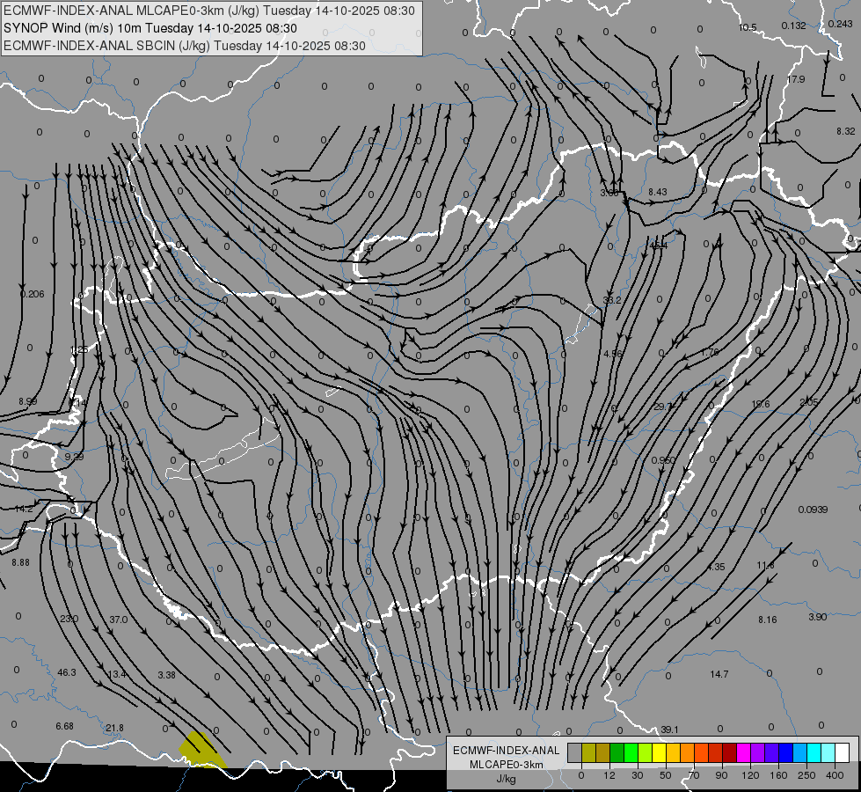This screenshot has height=792, width=861.
Task: Click the legend tick label 50
Action: pos(666,775)
